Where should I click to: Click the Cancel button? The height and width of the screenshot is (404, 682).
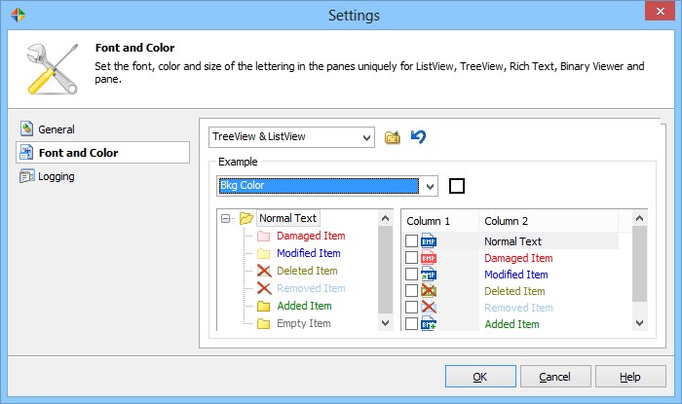click(554, 377)
